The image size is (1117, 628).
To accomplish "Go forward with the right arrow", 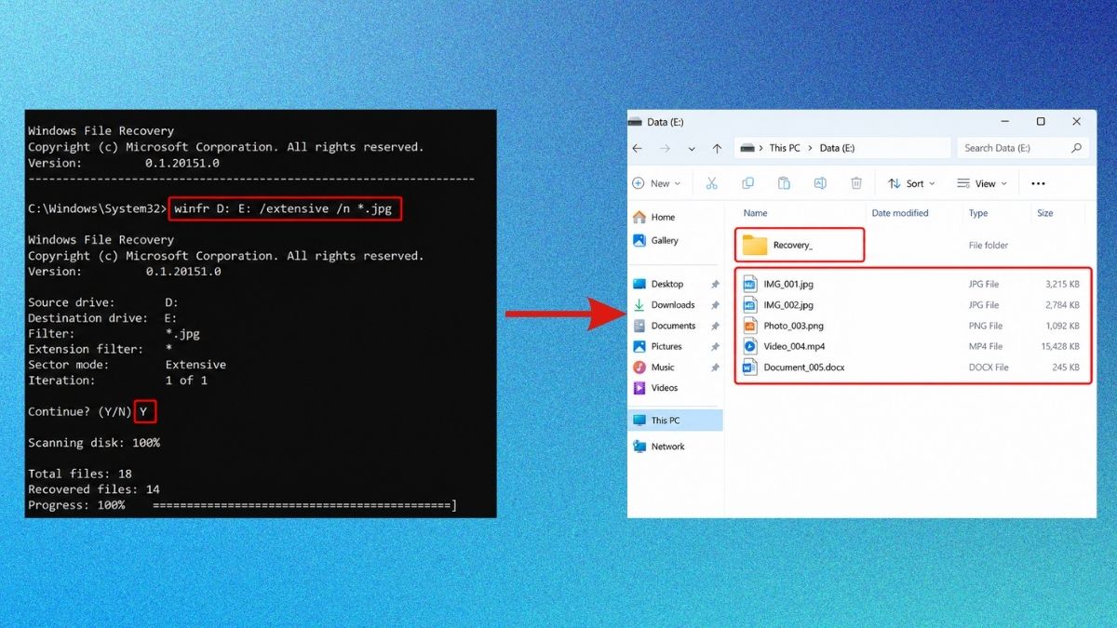I will pyautogui.click(x=665, y=148).
